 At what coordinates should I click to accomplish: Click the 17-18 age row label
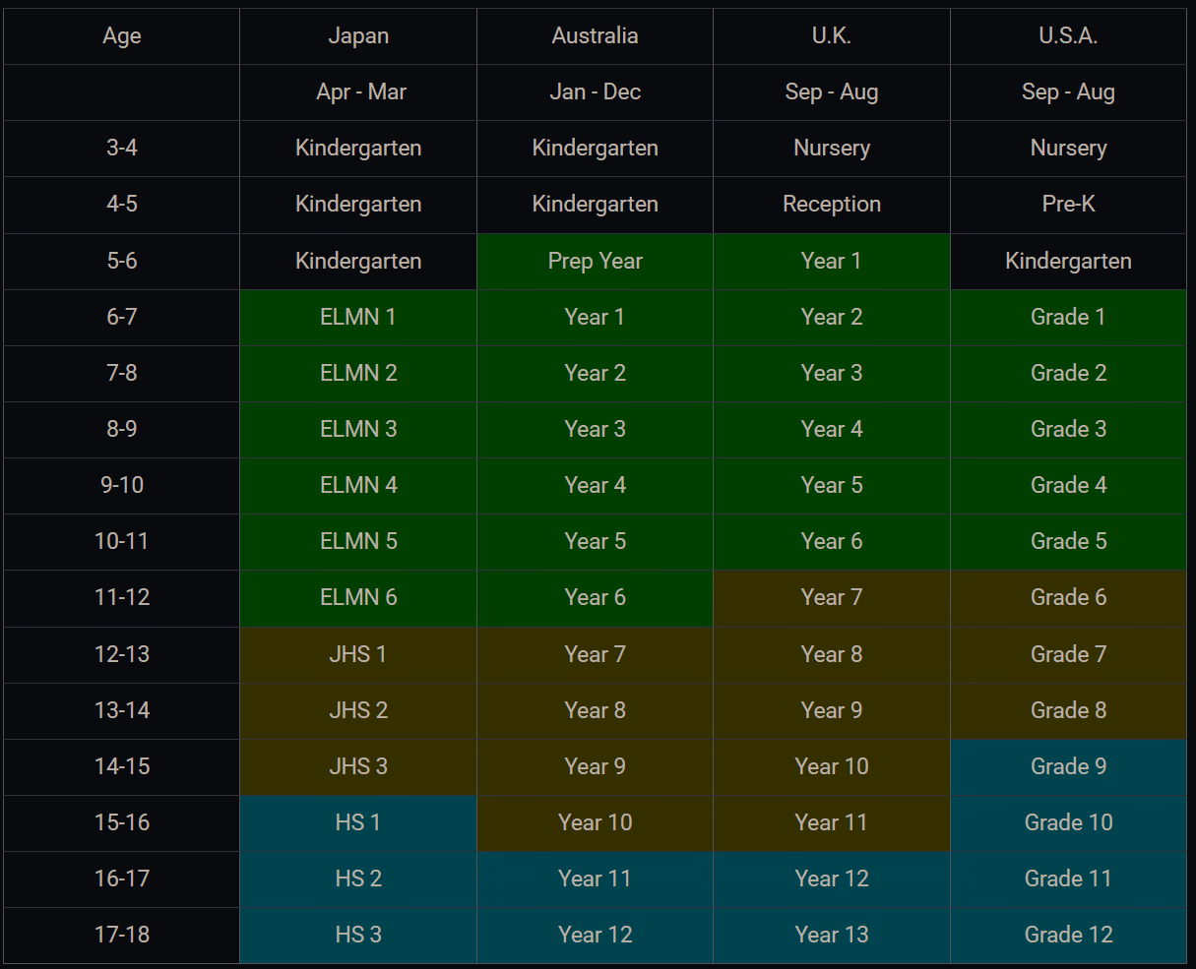click(122, 936)
